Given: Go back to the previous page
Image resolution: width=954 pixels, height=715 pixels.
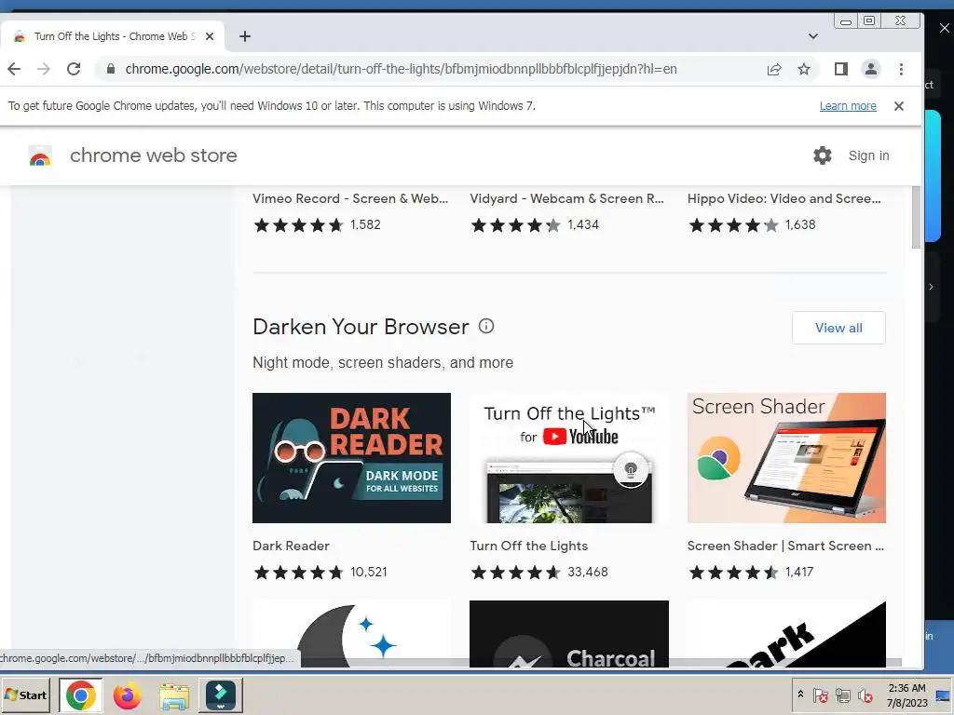Looking at the screenshot, I should pyautogui.click(x=14, y=69).
